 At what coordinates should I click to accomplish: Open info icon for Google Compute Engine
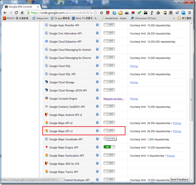97,98
